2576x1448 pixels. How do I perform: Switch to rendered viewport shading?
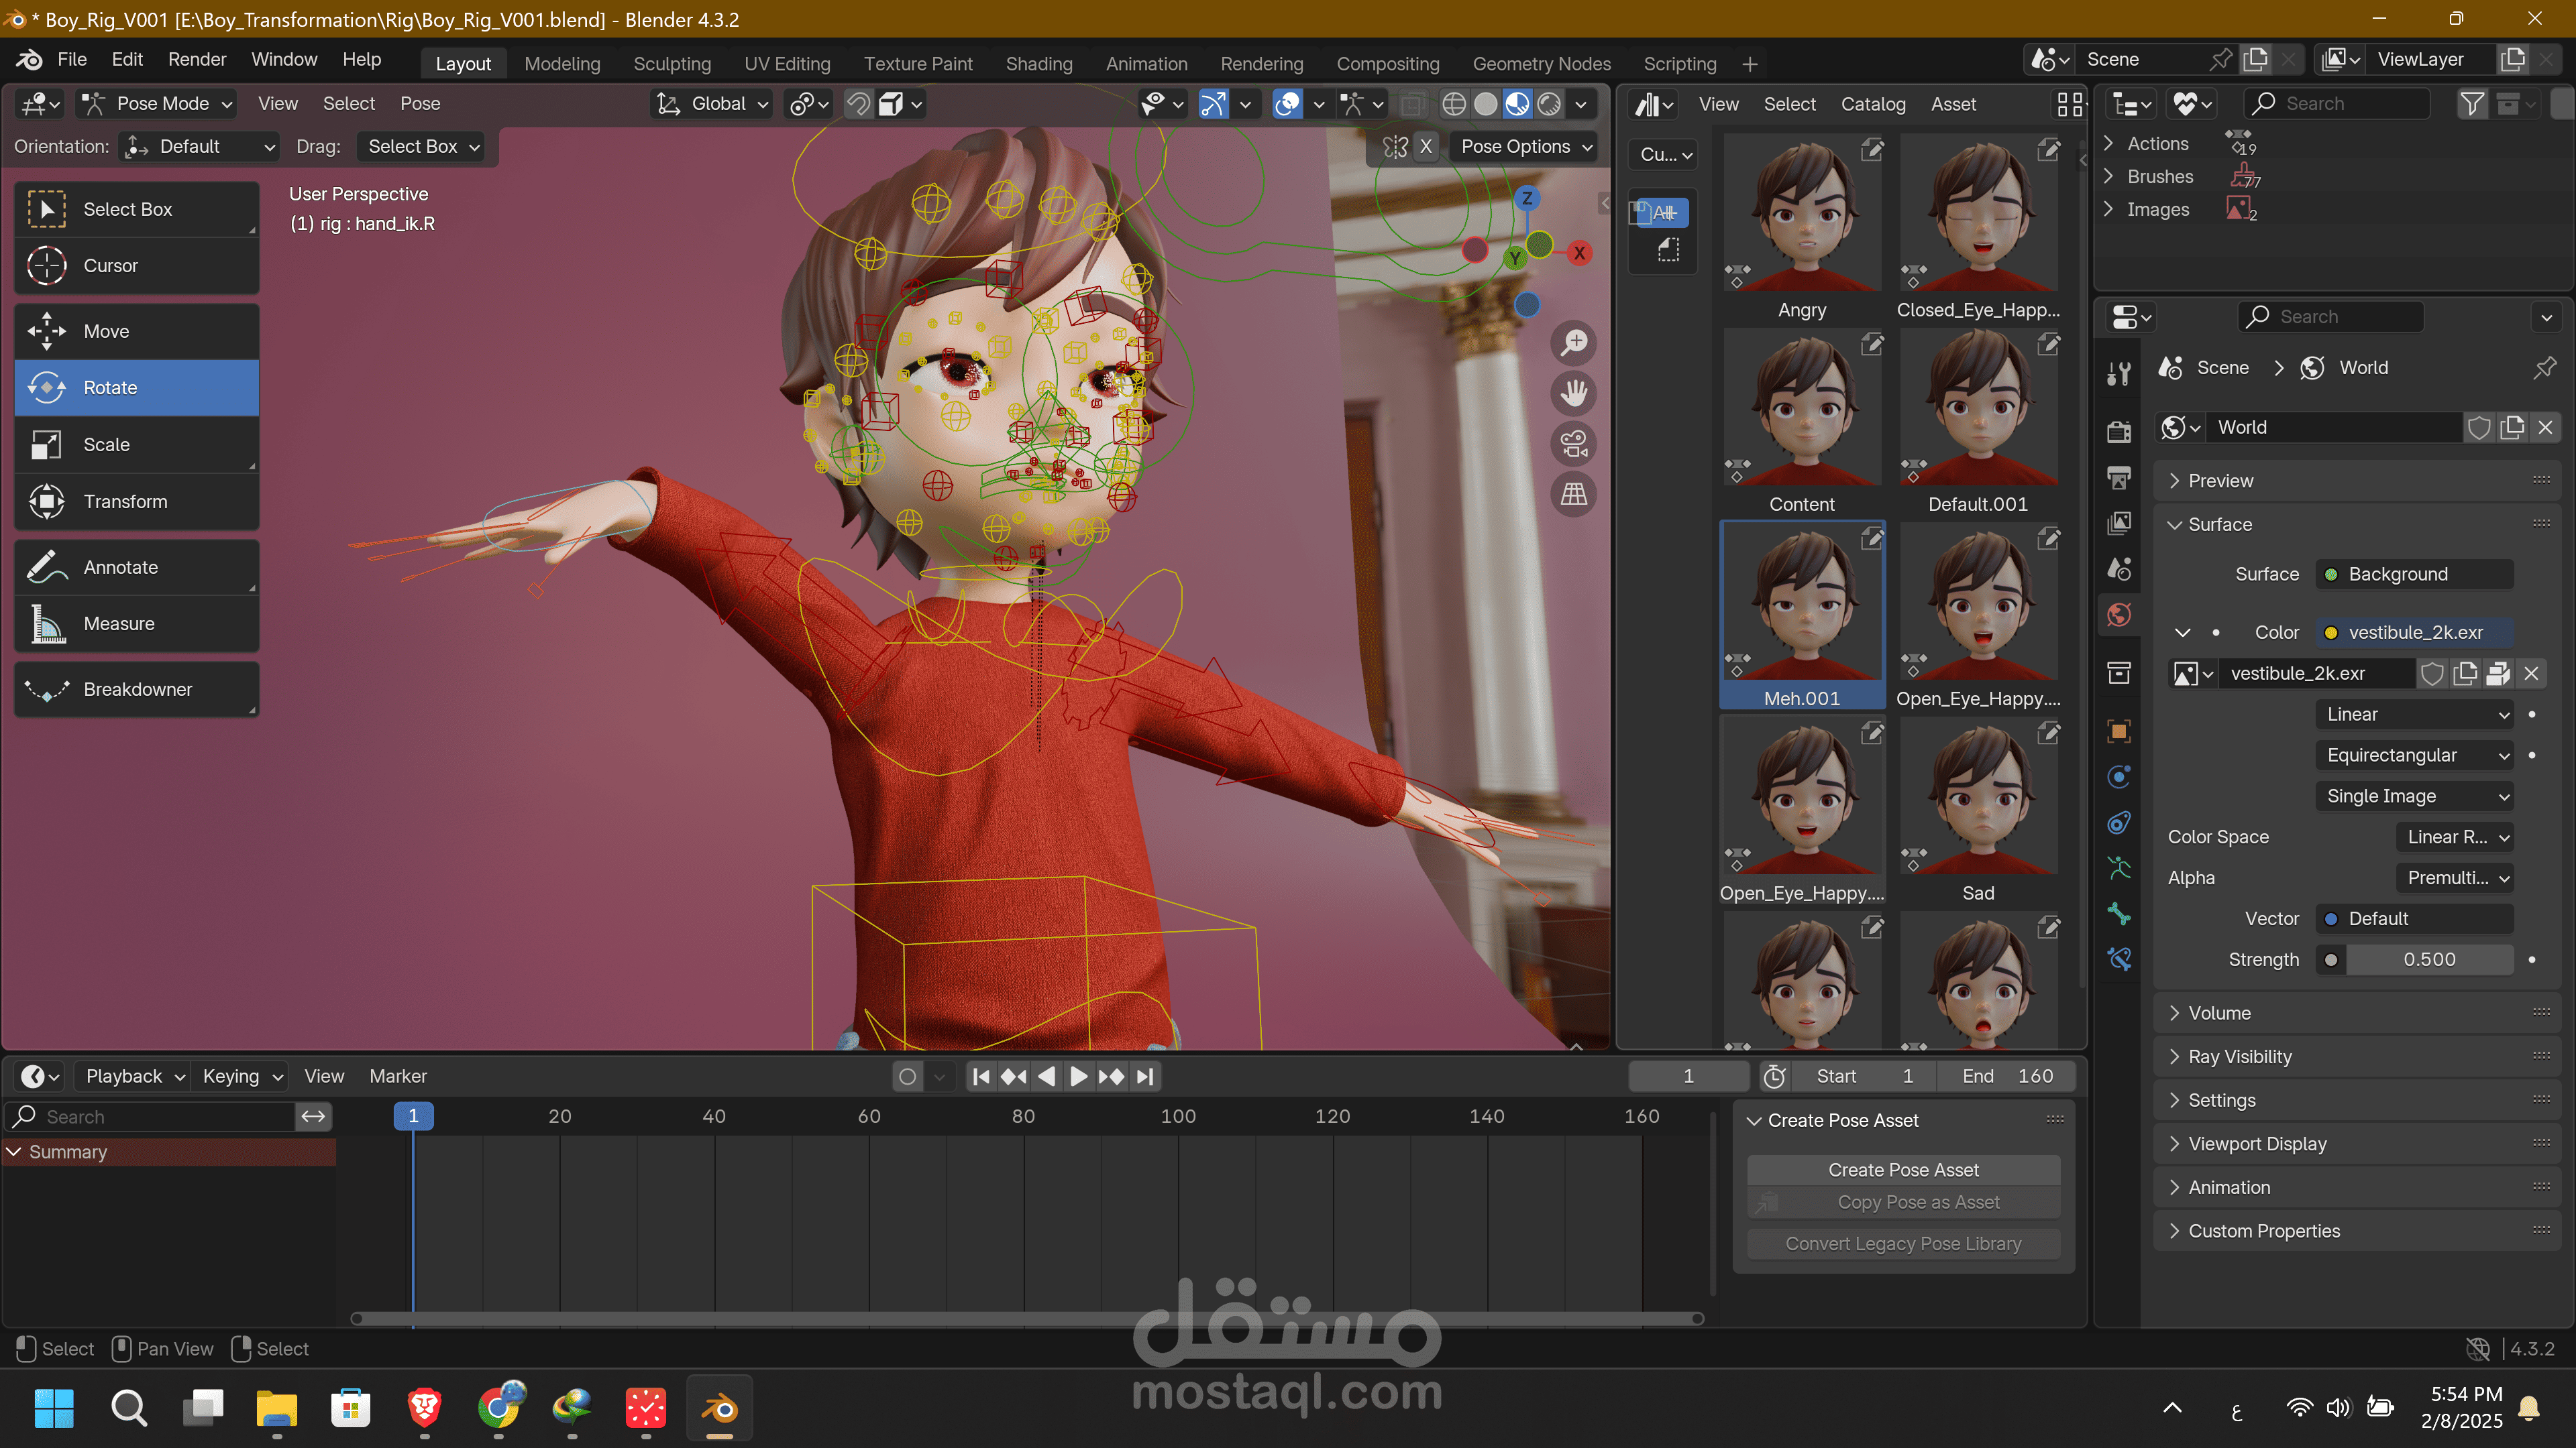pyautogui.click(x=1549, y=104)
